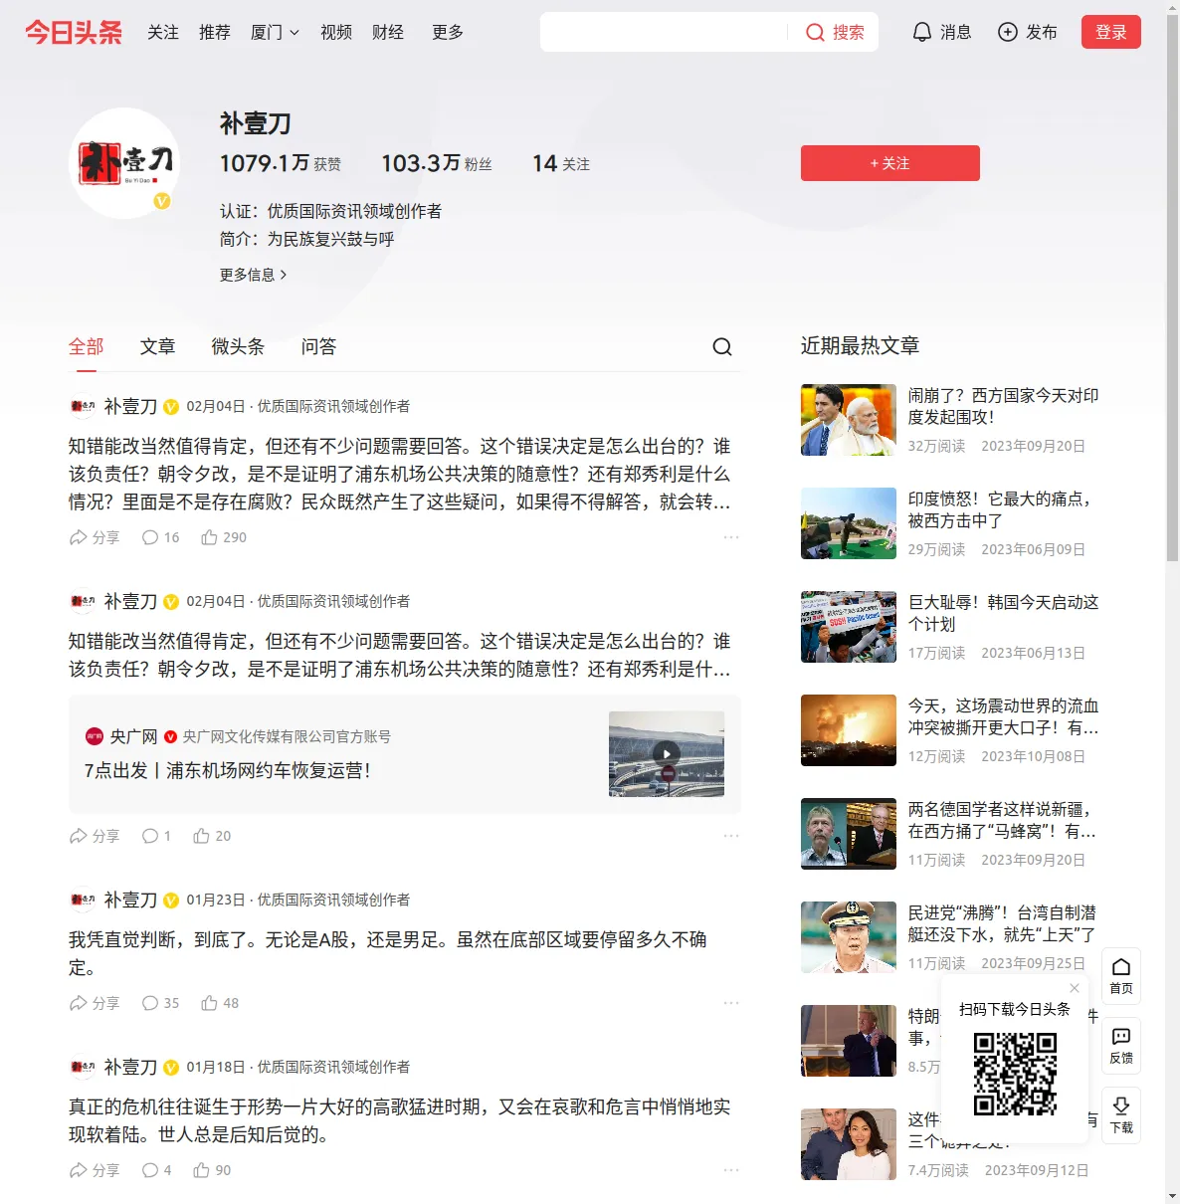Open article 两名德国学者这样说新疆
Screen dimensions: 1180x1204
pos(1002,820)
